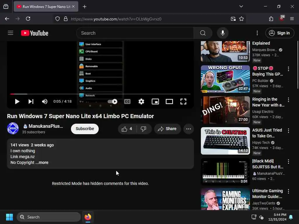Close the Run Windows 7 tab

73,6
